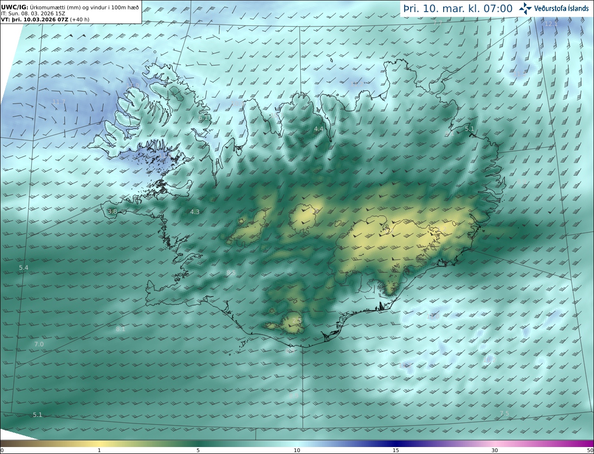Viewport: 594px width, 454px height.
Task: Click the map value "5.4"
Action: pos(24,268)
